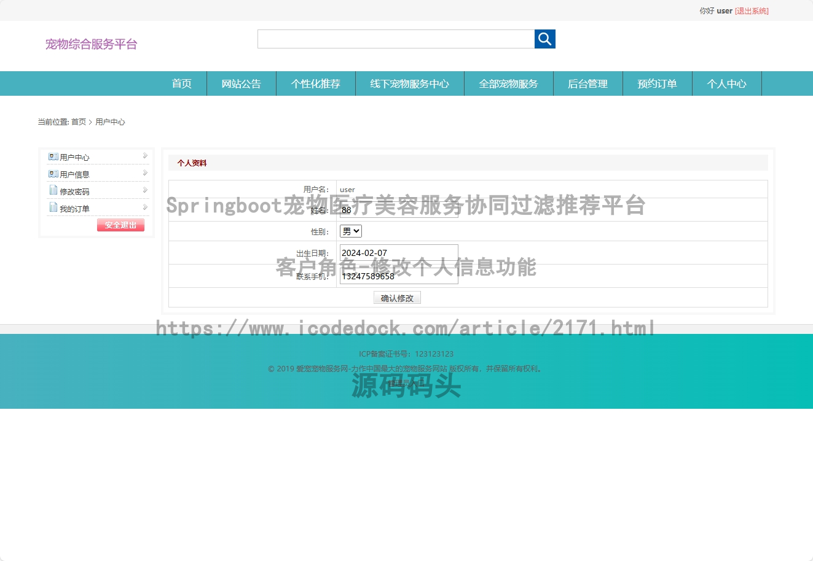The width and height of the screenshot is (813, 561).
Task: Click the footer copyright 2019 text
Action: click(x=406, y=369)
